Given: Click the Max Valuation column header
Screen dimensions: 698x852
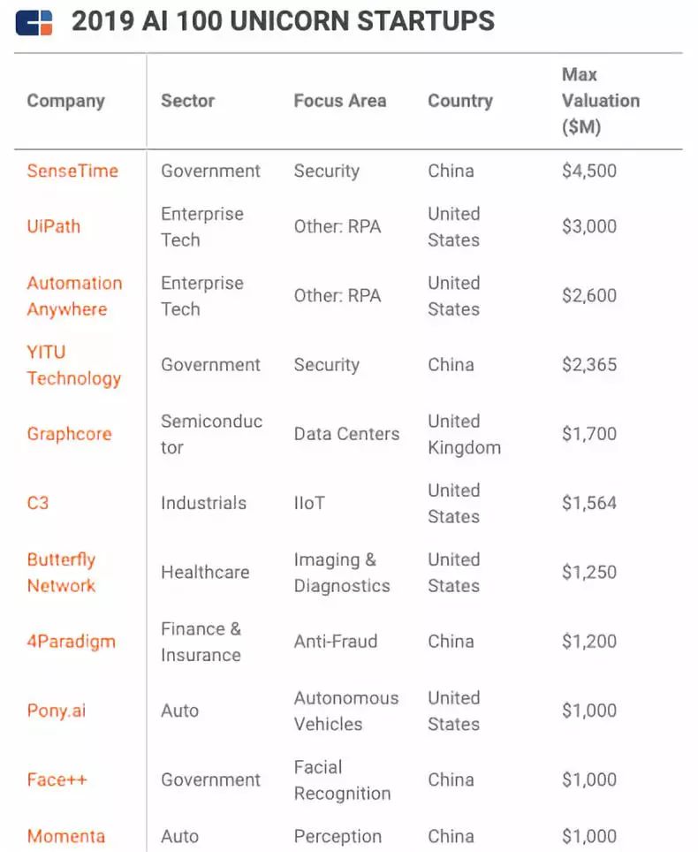Looking at the screenshot, I should (601, 101).
